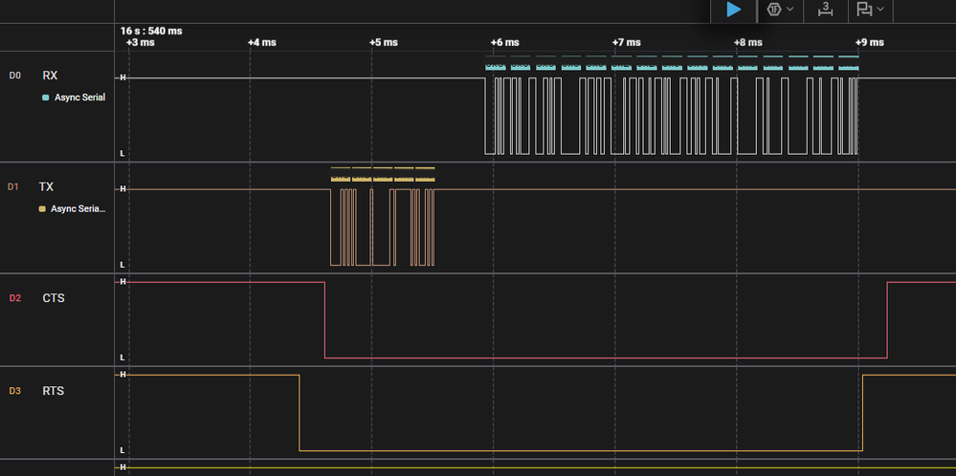Click the D0 channel index label
Image resolution: width=956 pixels, height=476 pixels.
pyautogui.click(x=14, y=76)
